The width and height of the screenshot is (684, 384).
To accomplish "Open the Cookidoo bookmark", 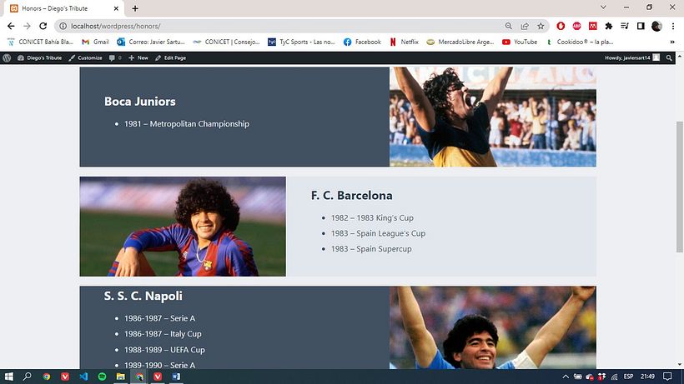I will (x=579, y=42).
